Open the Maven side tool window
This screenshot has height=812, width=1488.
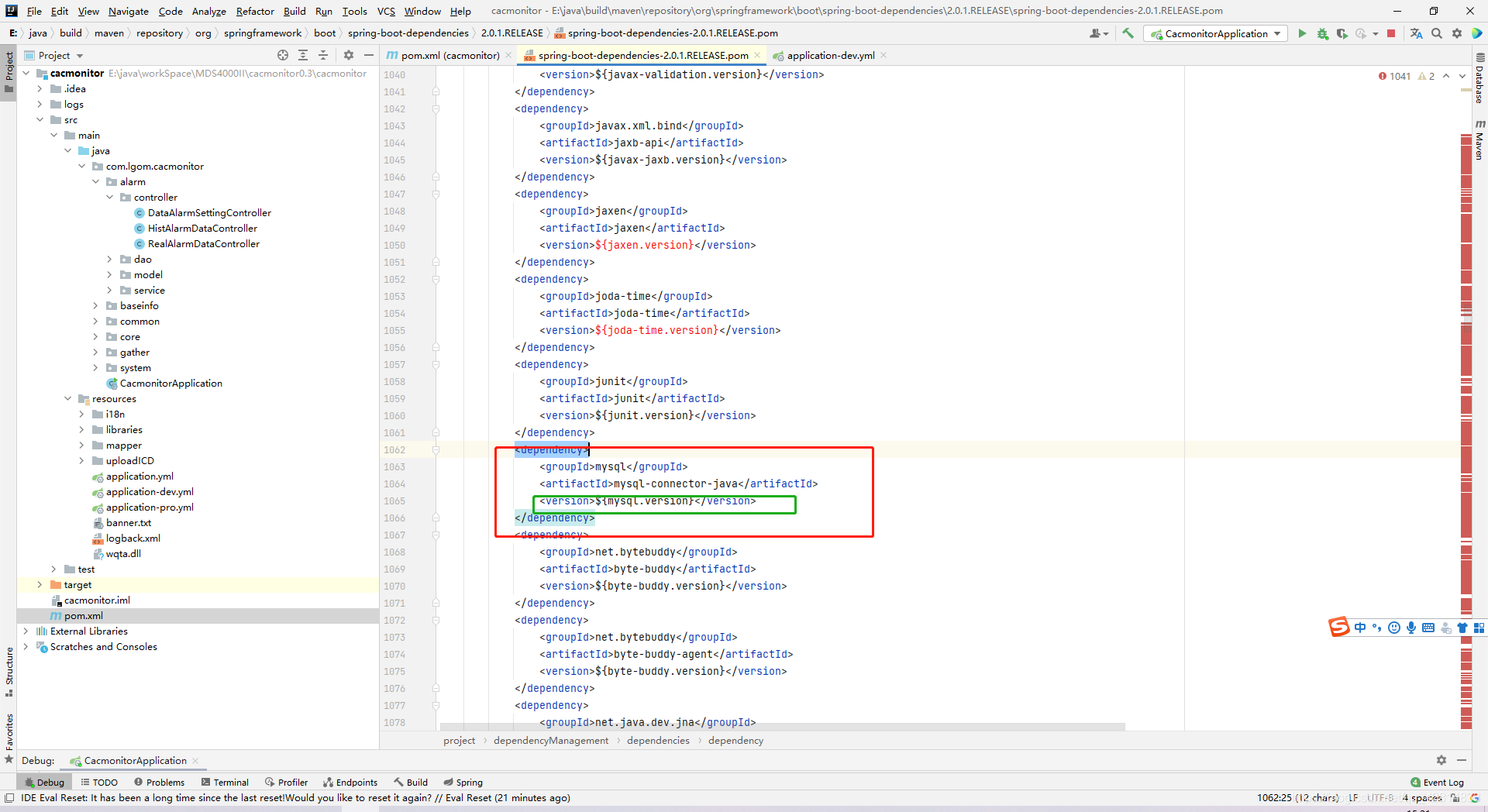[x=1479, y=140]
